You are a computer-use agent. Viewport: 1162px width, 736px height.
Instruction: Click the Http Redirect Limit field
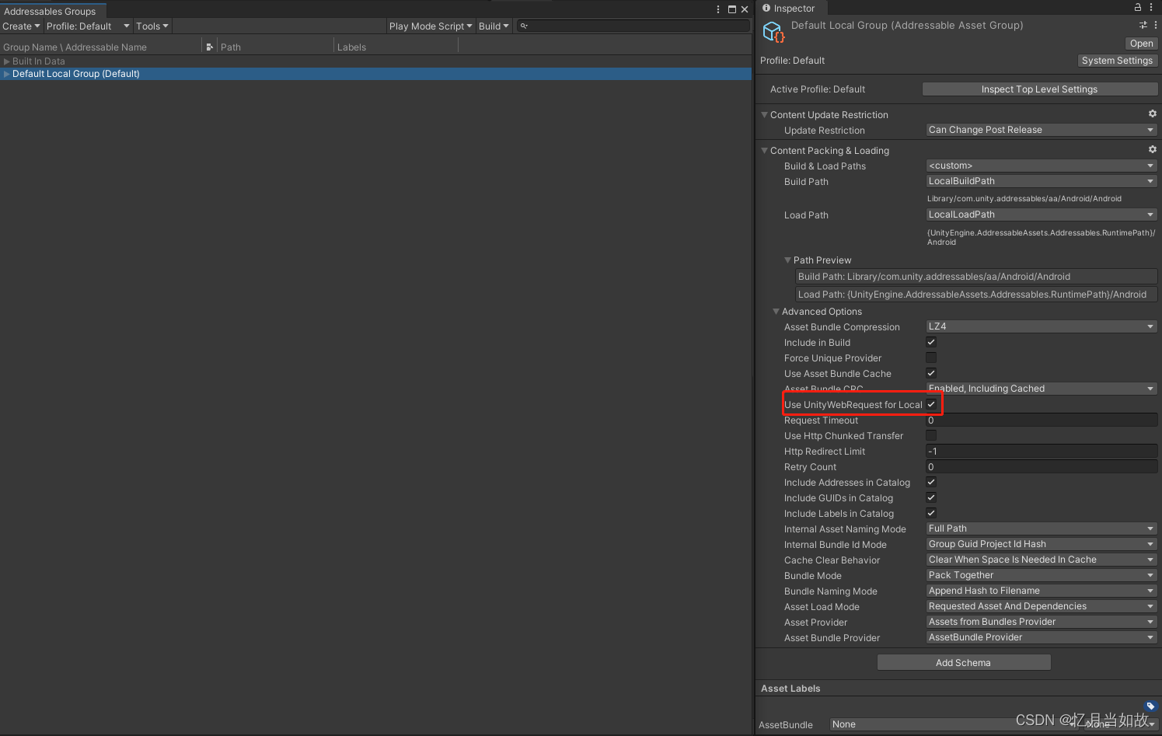tap(1042, 451)
